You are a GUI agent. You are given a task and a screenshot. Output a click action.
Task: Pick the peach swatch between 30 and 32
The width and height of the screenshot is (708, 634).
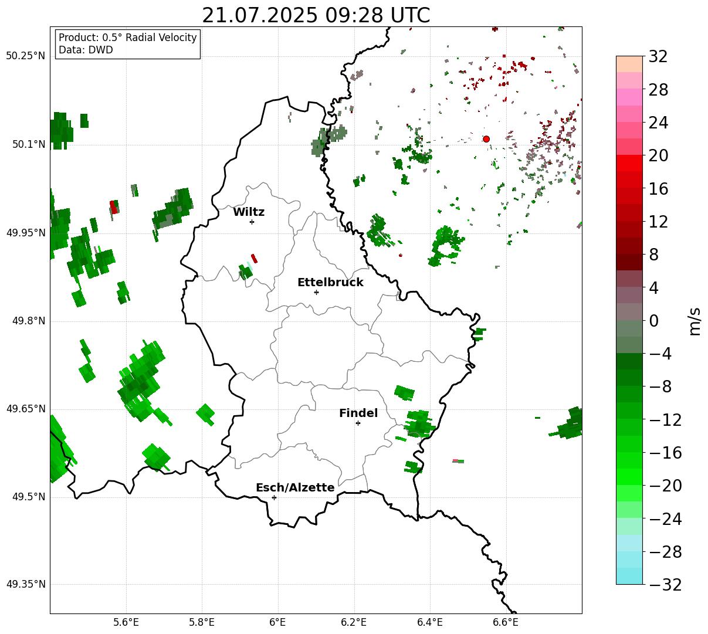click(x=629, y=64)
